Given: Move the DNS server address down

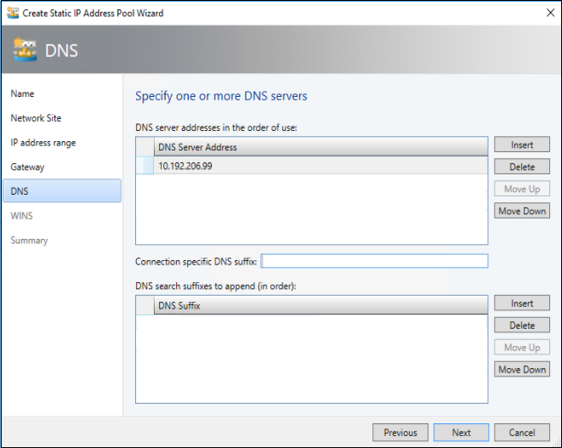Looking at the screenshot, I should 522,211.
